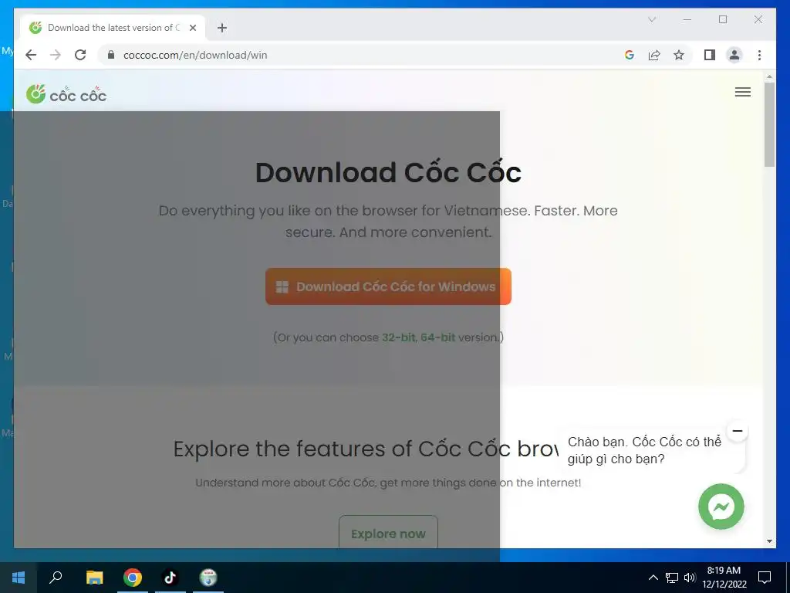Open File Explorer from taskbar
Screen dimensions: 790x593
click(94, 578)
